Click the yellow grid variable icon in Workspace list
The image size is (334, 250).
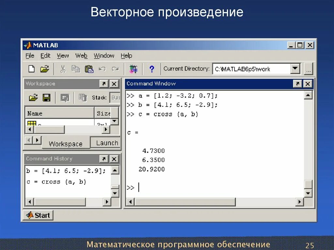(x=32, y=123)
